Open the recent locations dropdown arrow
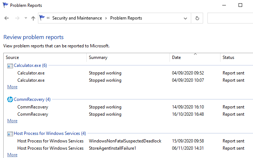 (x=25, y=18)
